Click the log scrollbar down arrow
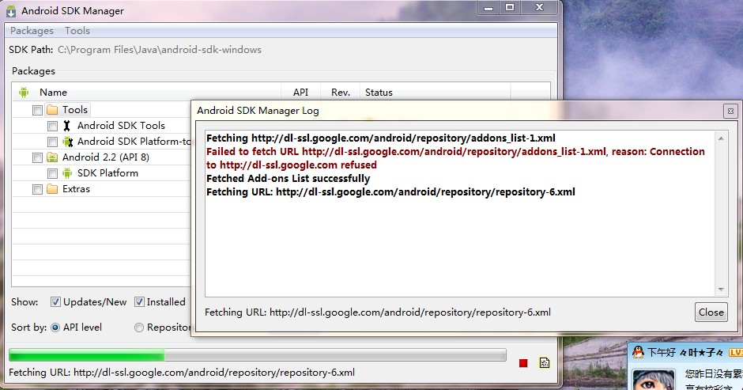 (721, 290)
